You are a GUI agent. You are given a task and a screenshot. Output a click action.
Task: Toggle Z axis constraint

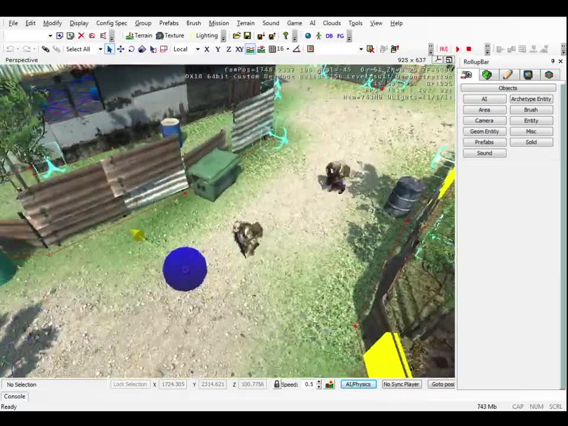tap(228, 49)
